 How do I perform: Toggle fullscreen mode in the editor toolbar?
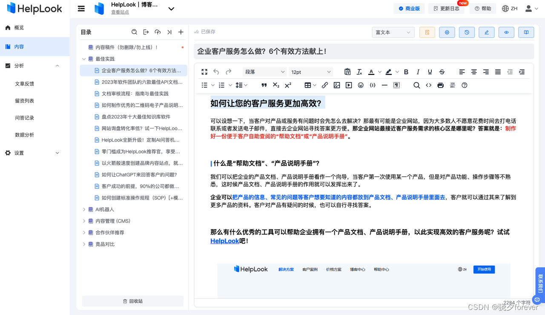(204, 72)
